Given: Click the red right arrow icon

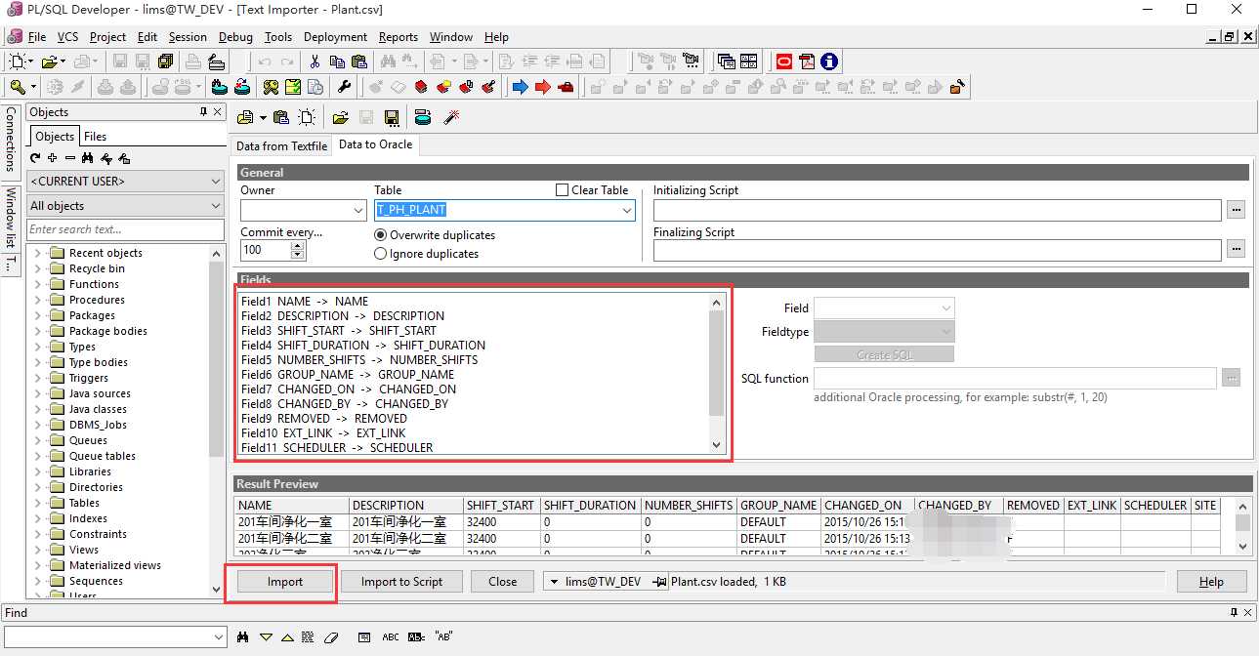Looking at the screenshot, I should click(542, 87).
